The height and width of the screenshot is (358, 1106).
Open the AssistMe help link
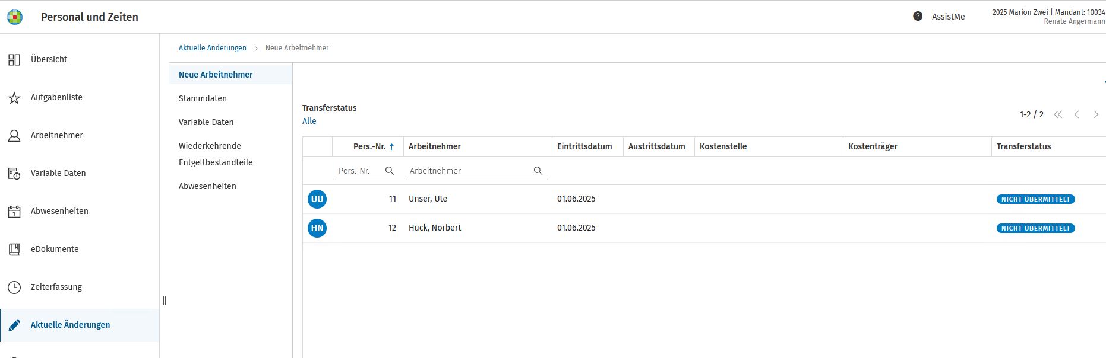[x=948, y=17]
